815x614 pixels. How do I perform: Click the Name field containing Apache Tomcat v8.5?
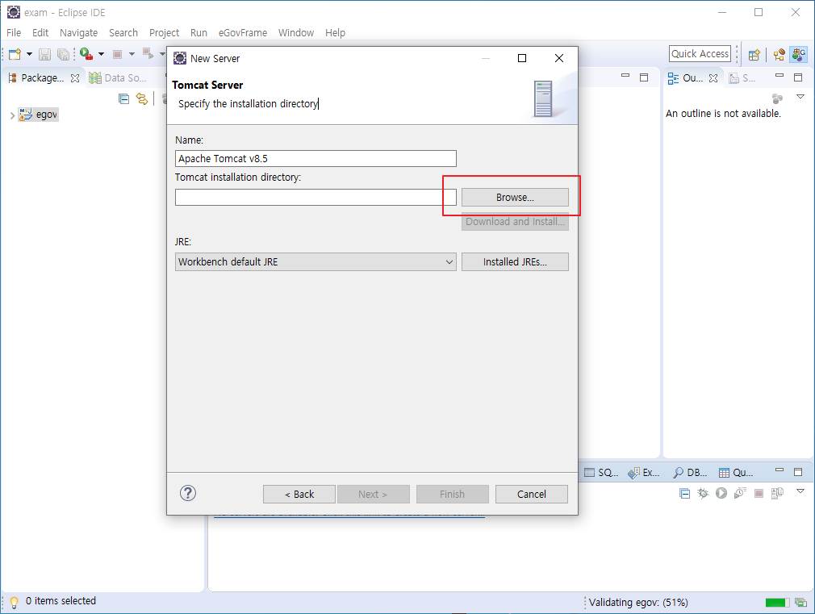(x=316, y=159)
